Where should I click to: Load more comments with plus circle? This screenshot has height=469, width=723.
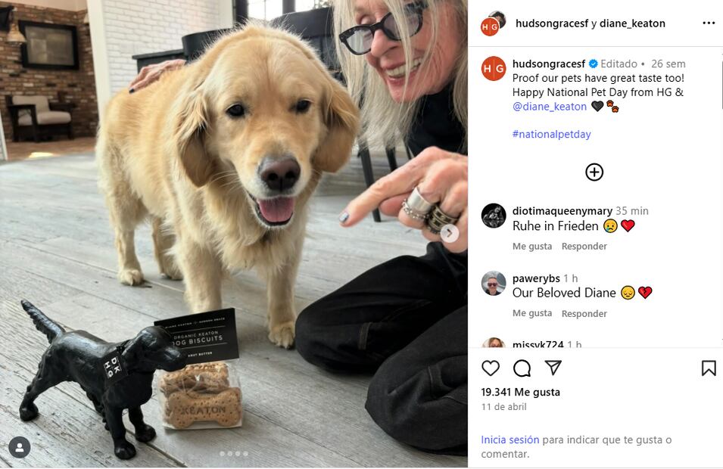click(x=594, y=172)
